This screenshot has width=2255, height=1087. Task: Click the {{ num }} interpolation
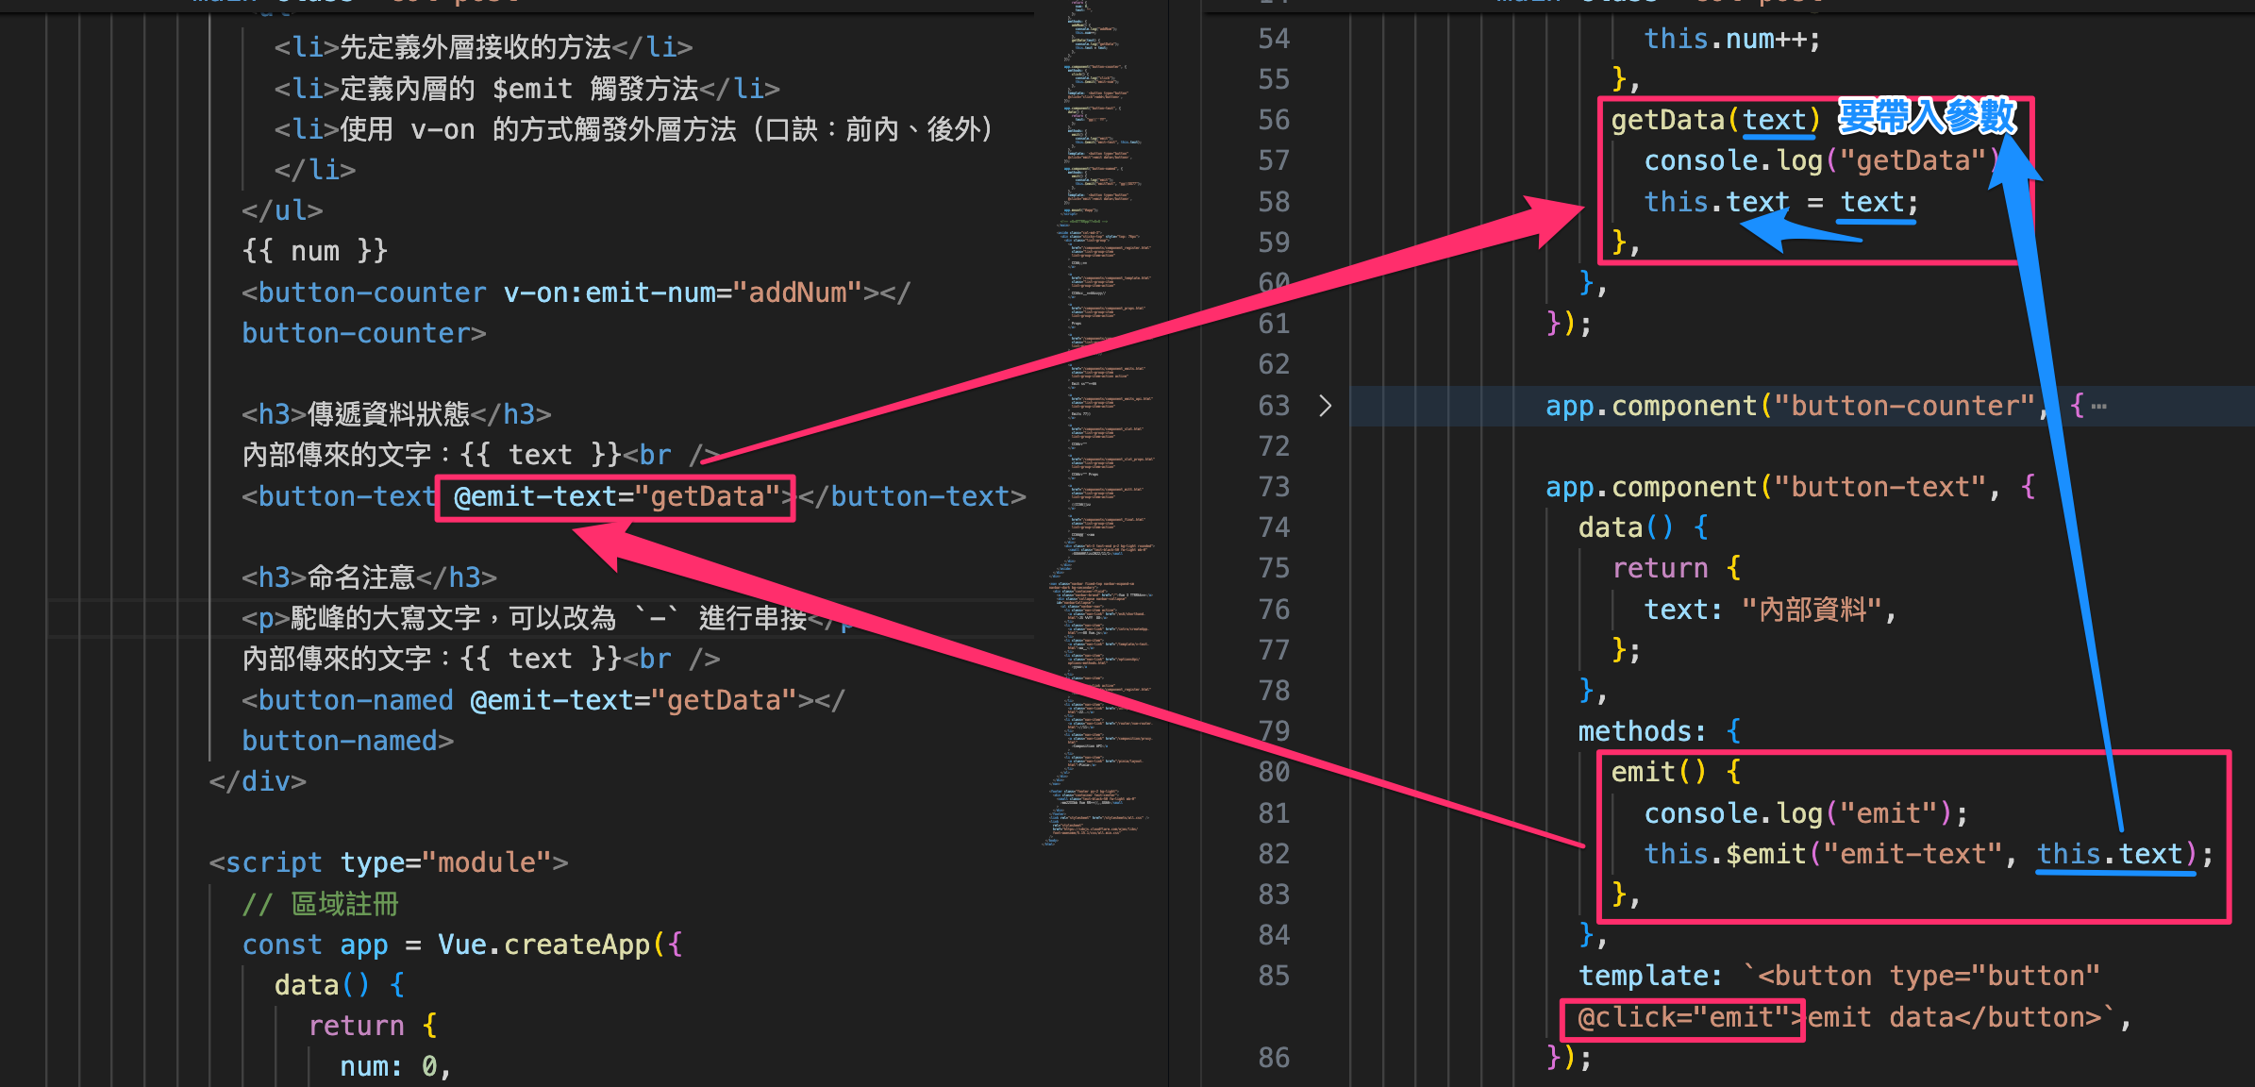[x=314, y=251]
